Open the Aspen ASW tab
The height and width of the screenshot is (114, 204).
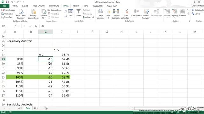[112, 6]
